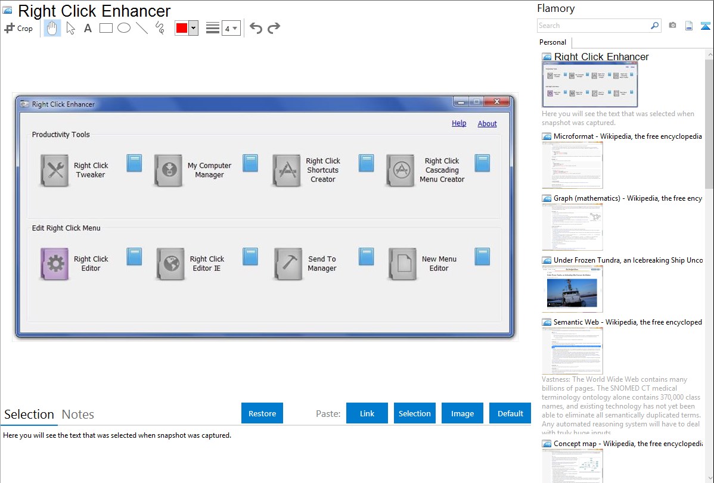Click blue book icon beside Cascading Menu Creator
Viewport: 714px width, 483px height.
(x=483, y=163)
